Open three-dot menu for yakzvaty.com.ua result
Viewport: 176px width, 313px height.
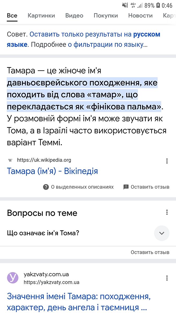click(x=167, y=278)
